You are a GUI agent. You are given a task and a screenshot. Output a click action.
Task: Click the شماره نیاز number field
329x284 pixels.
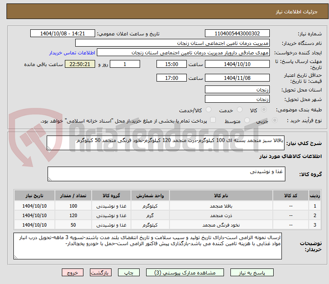237,34
